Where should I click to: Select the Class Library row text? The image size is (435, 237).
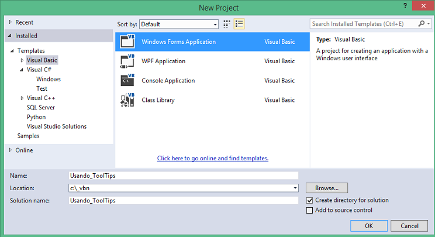pos(158,100)
